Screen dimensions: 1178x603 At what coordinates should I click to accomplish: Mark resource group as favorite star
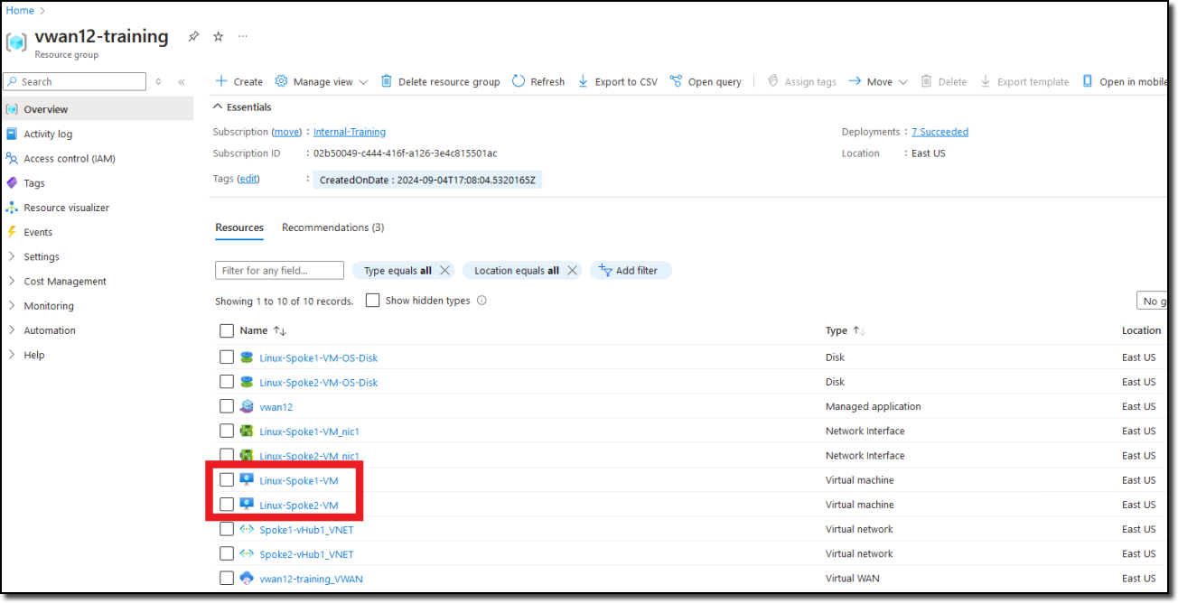point(218,36)
